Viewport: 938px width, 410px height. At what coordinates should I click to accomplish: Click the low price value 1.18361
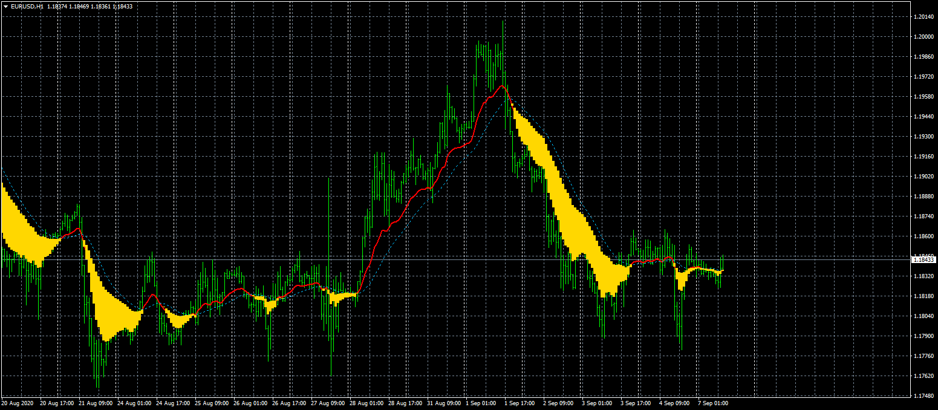point(102,6)
